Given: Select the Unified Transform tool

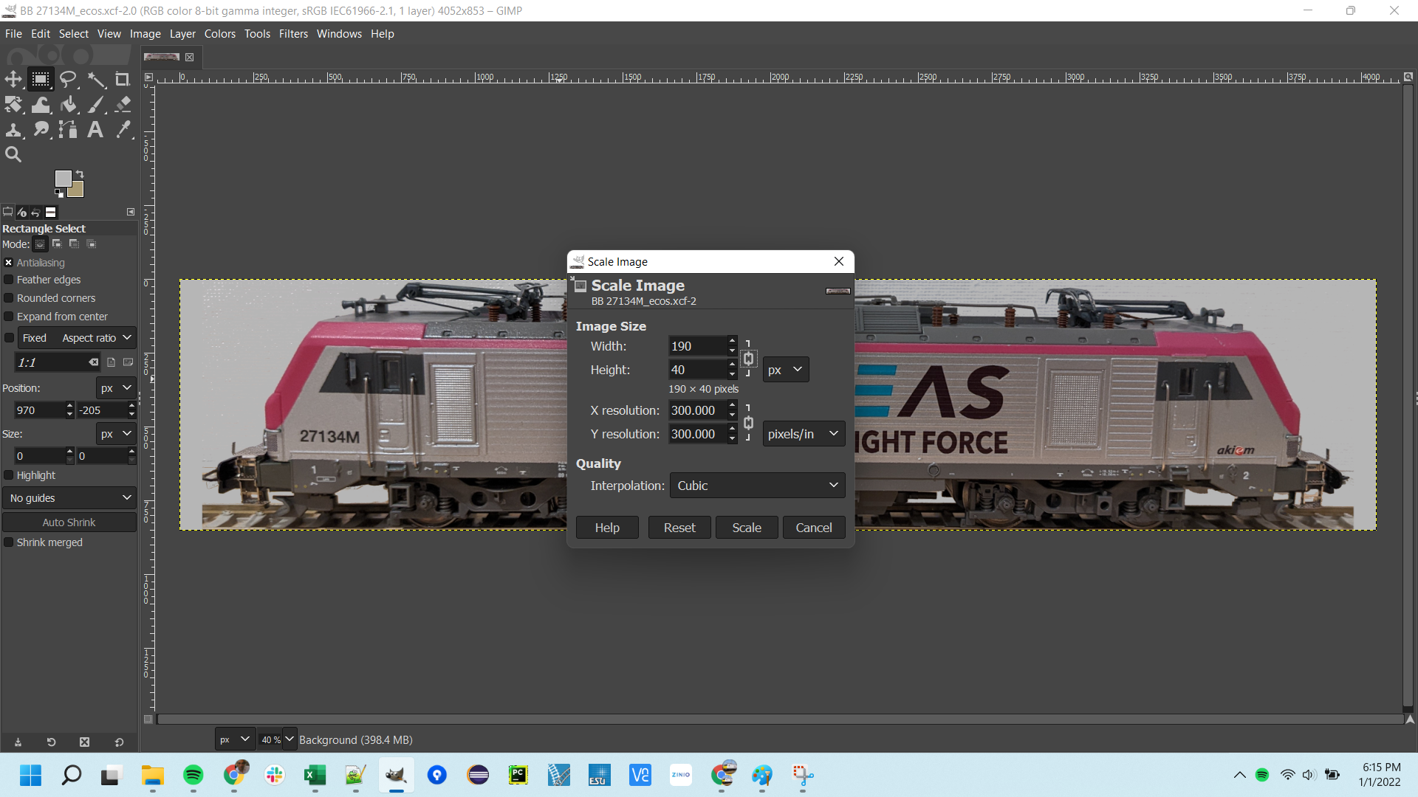Looking at the screenshot, I should point(13,104).
